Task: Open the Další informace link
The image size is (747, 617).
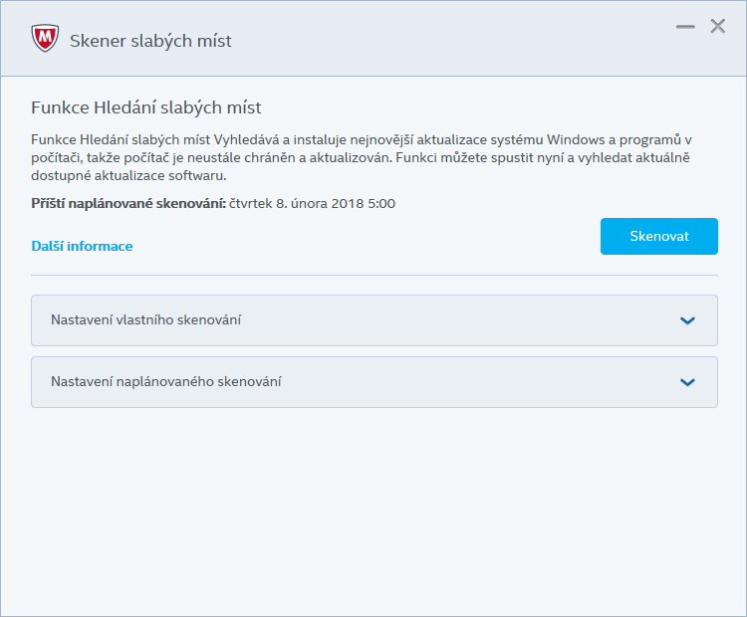Action: pos(82,246)
